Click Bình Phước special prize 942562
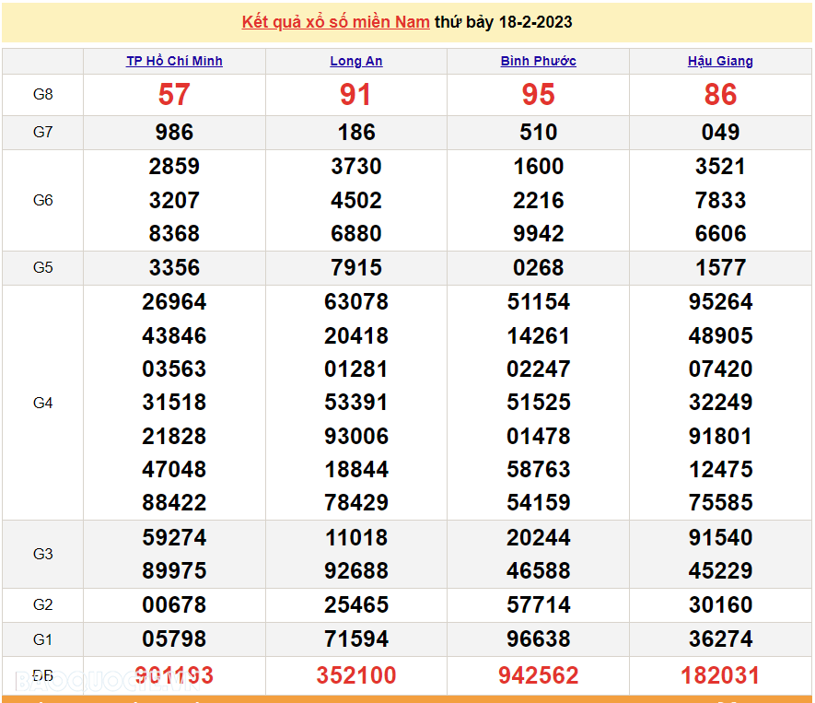 coord(539,675)
